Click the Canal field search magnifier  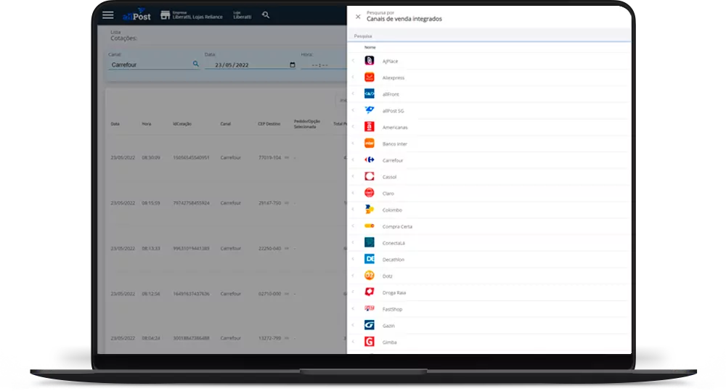pos(195,64)
